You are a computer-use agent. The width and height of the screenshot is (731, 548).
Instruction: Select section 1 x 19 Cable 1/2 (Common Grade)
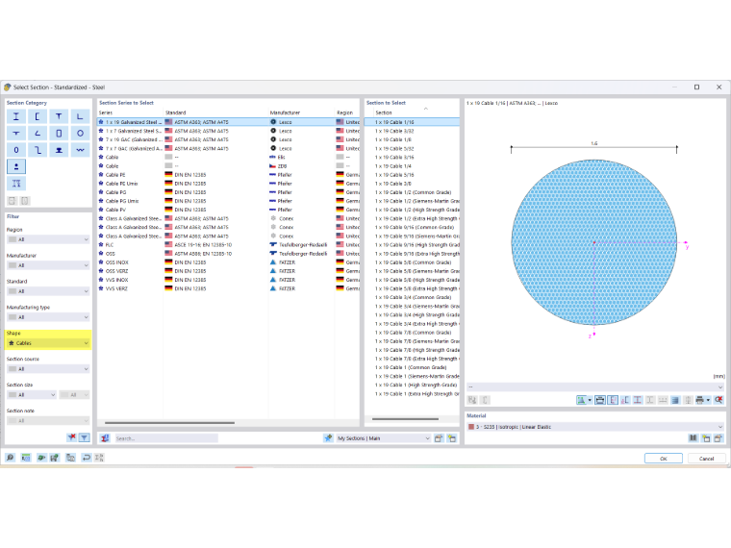click(x=412, y=192)
